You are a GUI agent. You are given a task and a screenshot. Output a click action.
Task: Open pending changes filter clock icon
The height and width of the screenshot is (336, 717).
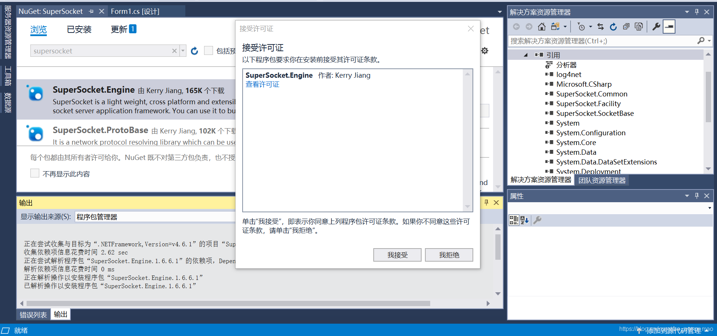pos(581,27)
